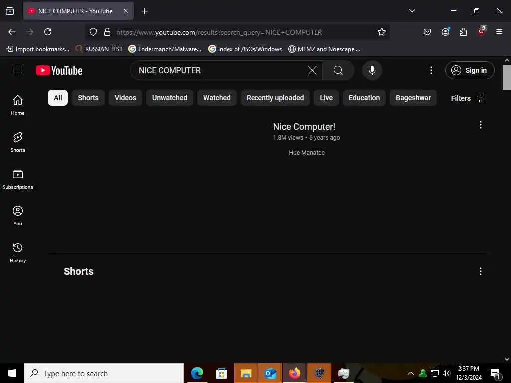Viewport: 511px width, 383px height.
Task: Open MEMZ and Noescape bookmark
Action: pos(324,49)
